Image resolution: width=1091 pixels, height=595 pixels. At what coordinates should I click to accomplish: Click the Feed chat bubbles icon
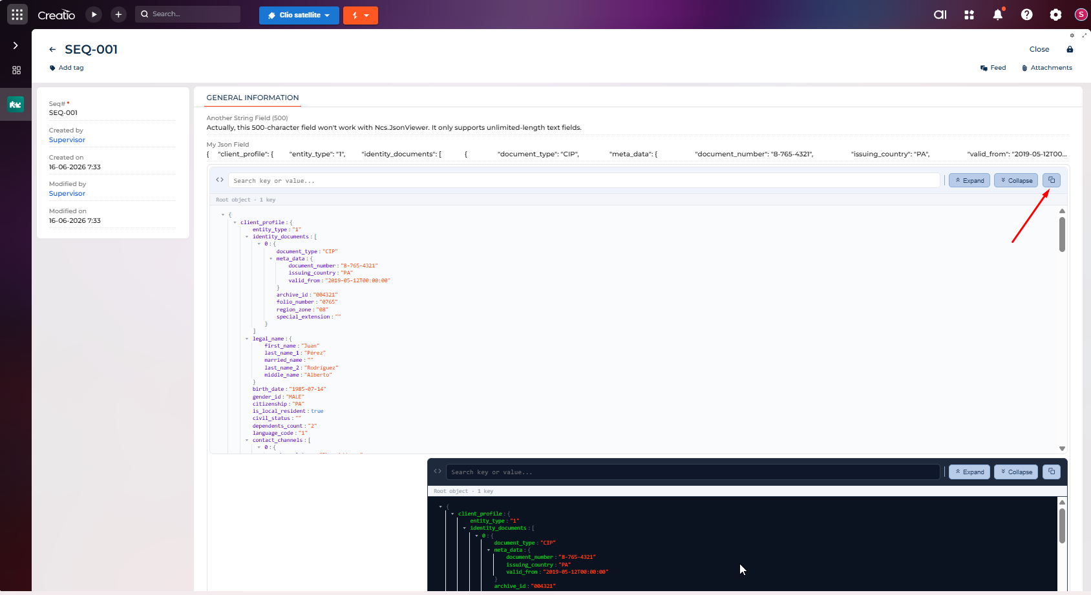pos(984,68)
